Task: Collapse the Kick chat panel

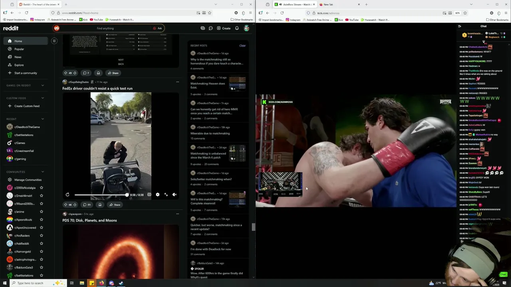Action: point(460,26)
